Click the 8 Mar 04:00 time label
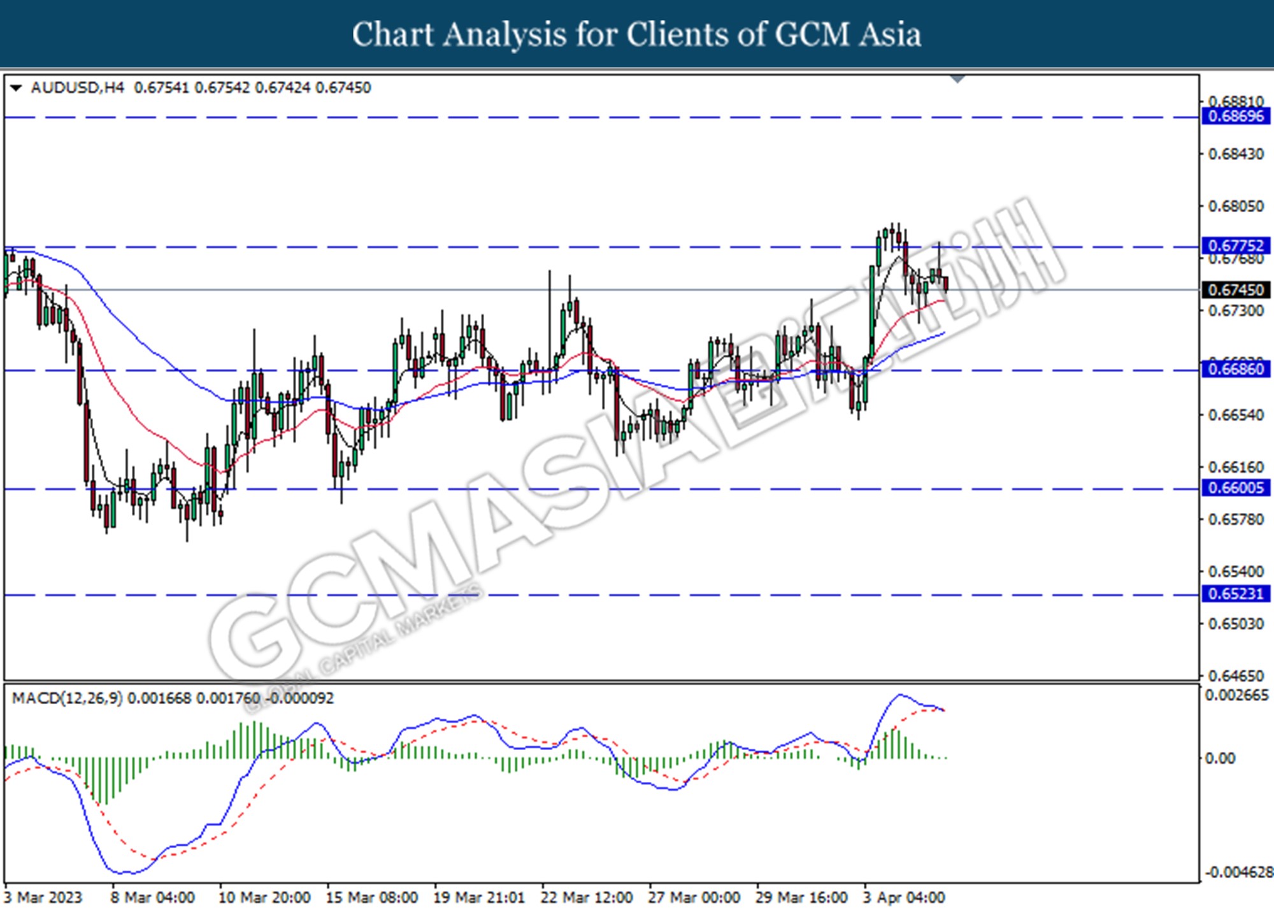The image size is (1274, 910). [x=153, y=897]
